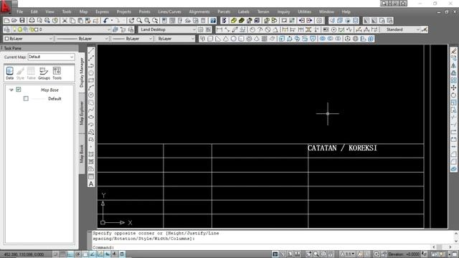Select the Rectangle draw tool
The height and width of the screenshot is (258, 459).
(91, 80)
